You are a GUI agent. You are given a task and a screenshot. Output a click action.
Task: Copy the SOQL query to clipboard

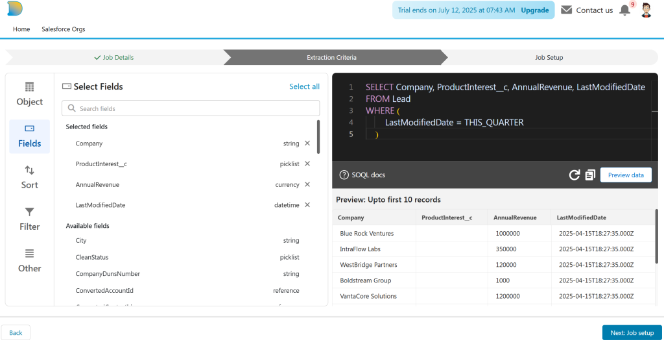pos(589,175)
